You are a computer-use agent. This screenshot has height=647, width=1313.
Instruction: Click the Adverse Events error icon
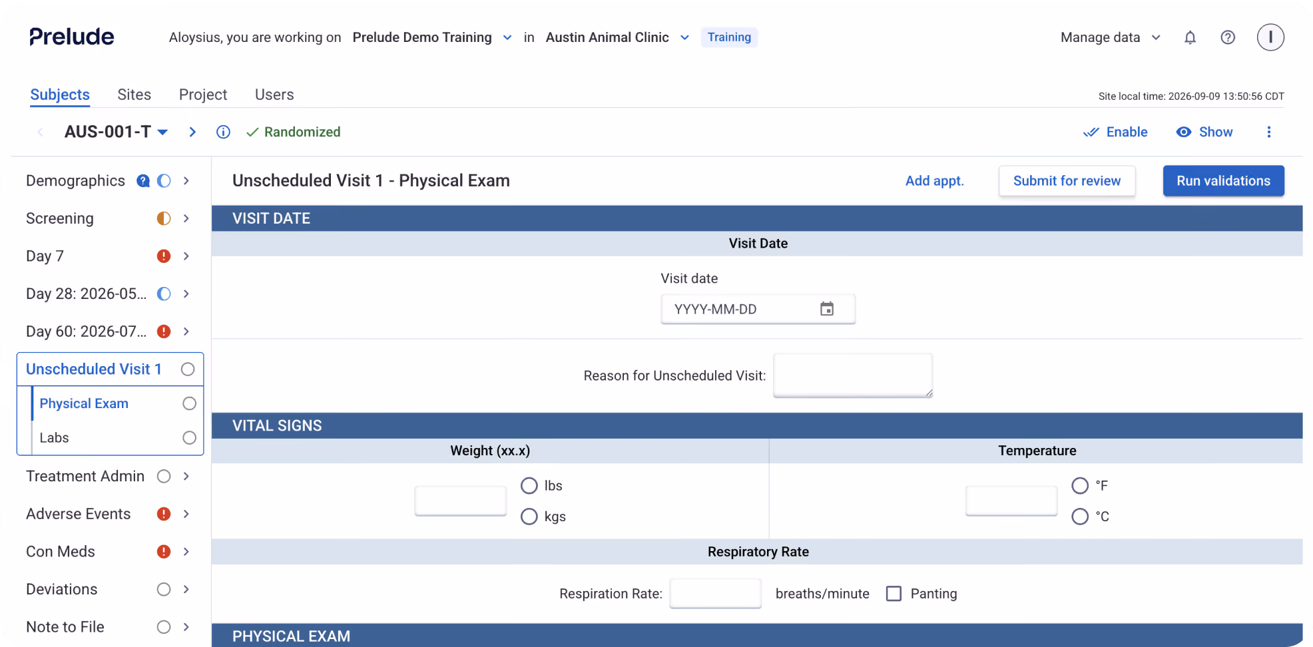(164, 514)
